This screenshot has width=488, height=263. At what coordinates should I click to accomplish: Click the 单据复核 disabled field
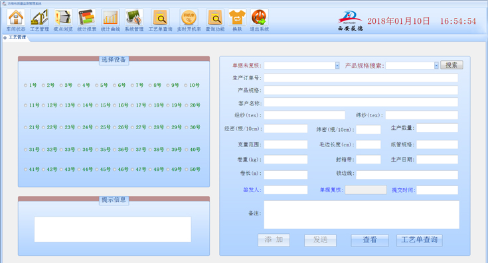[x=366, y=190]
